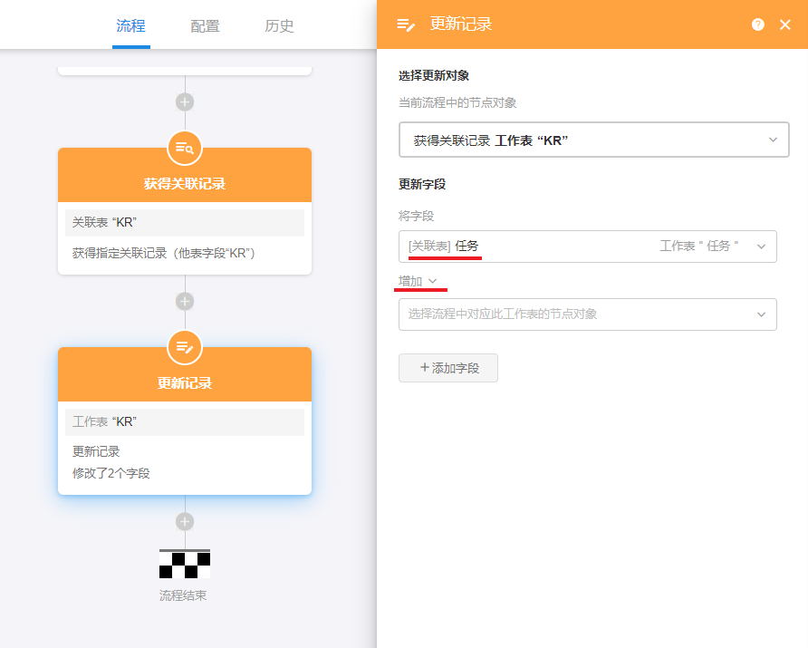This screenshot has width=808, height=648.
Task: Select the 获得关联记录 node card header
Action: 185,183
